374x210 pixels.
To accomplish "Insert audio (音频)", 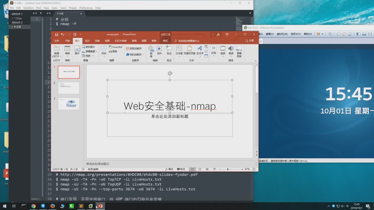I will (231, 51).
